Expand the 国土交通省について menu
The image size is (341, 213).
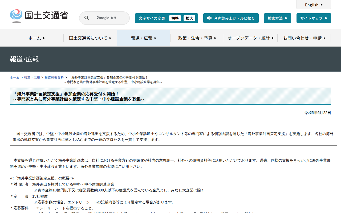(x=90, y=38)
